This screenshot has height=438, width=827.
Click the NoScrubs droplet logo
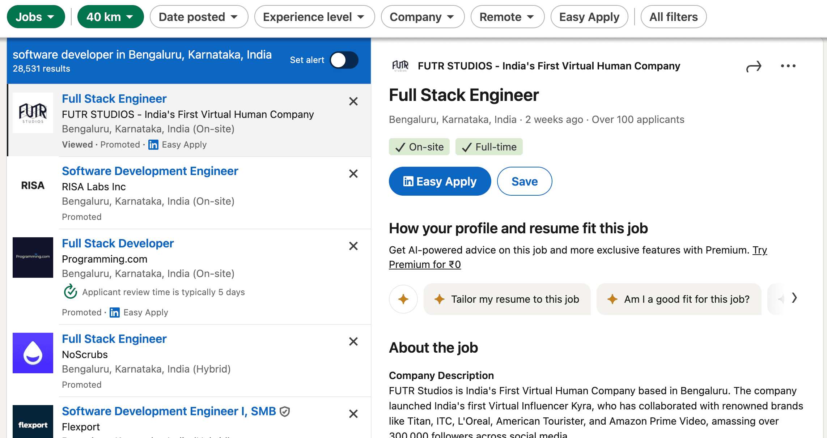pyautogui.click(x=33, y=353)
